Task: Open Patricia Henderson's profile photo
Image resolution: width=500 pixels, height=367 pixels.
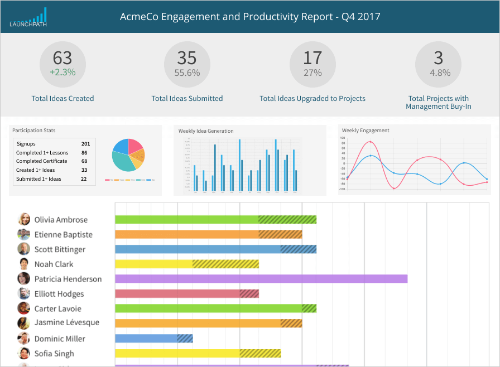Action: tap(23, 279)
